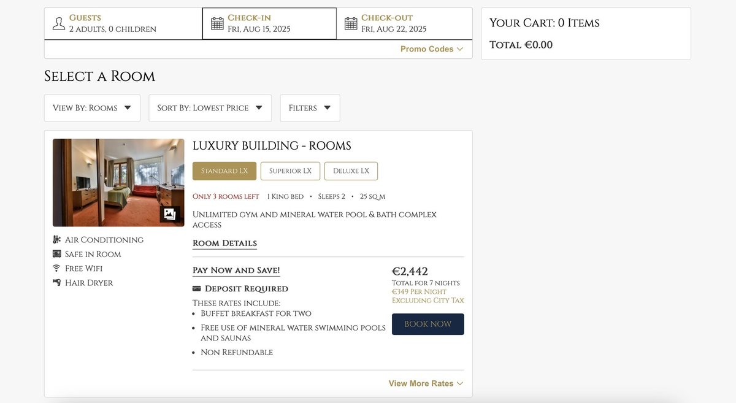This screenshot has height=403, width=736.
Task: Open the room photo gallery icon
Action: click(170, 214)
